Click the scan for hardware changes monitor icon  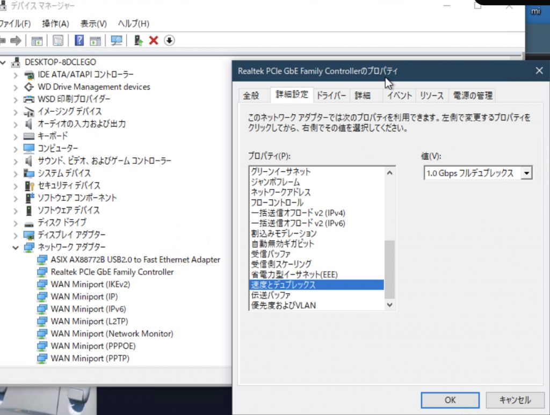point(117,41)
